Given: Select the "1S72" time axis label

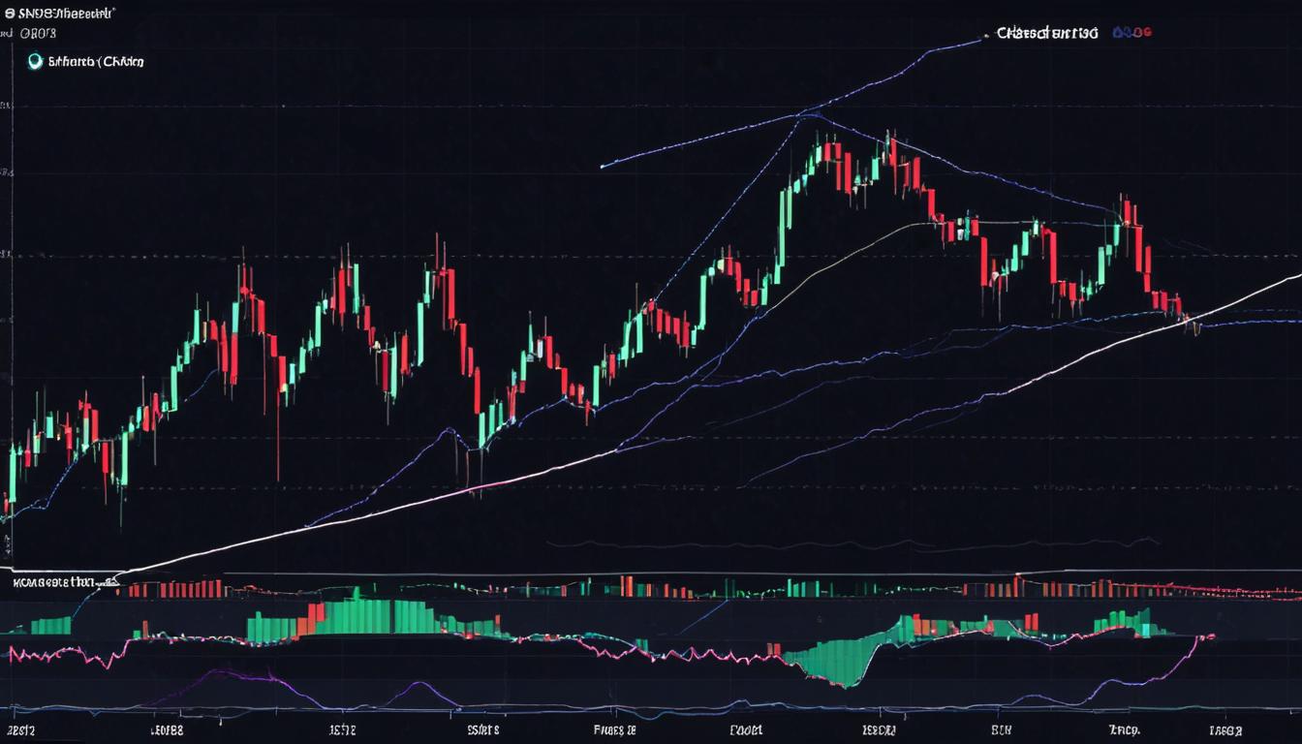Looking at the screenshot, I should (x=343, y=728).
